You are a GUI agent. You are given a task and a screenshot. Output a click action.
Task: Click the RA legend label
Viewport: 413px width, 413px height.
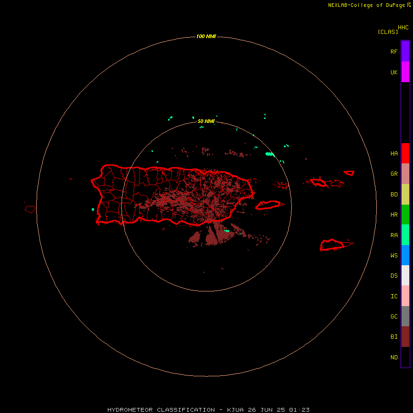point(394,235)
